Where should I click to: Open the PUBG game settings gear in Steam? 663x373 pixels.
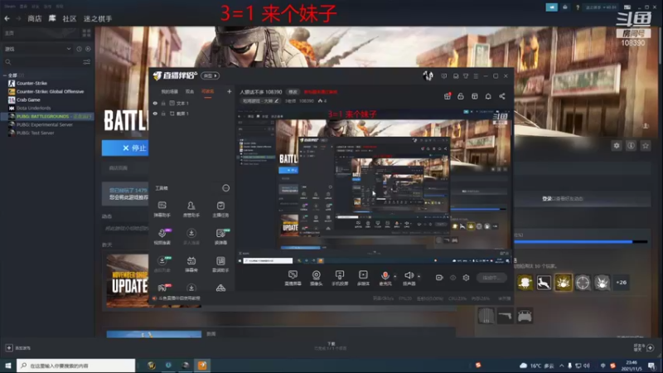(x=617, y=146)
